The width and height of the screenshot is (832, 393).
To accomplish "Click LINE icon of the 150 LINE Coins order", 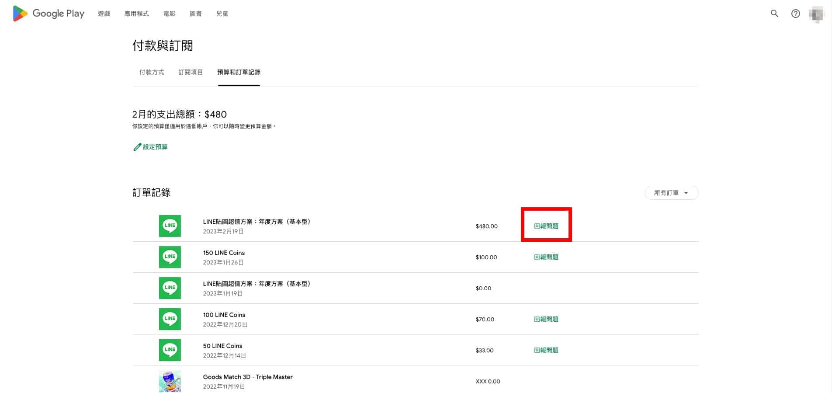I will [170, 257].
